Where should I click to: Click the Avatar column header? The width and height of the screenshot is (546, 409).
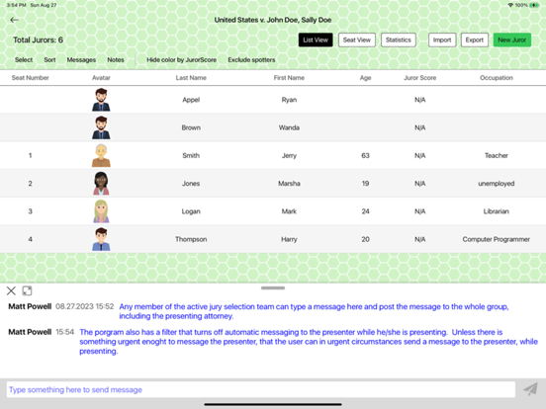(x=101, y=78)
